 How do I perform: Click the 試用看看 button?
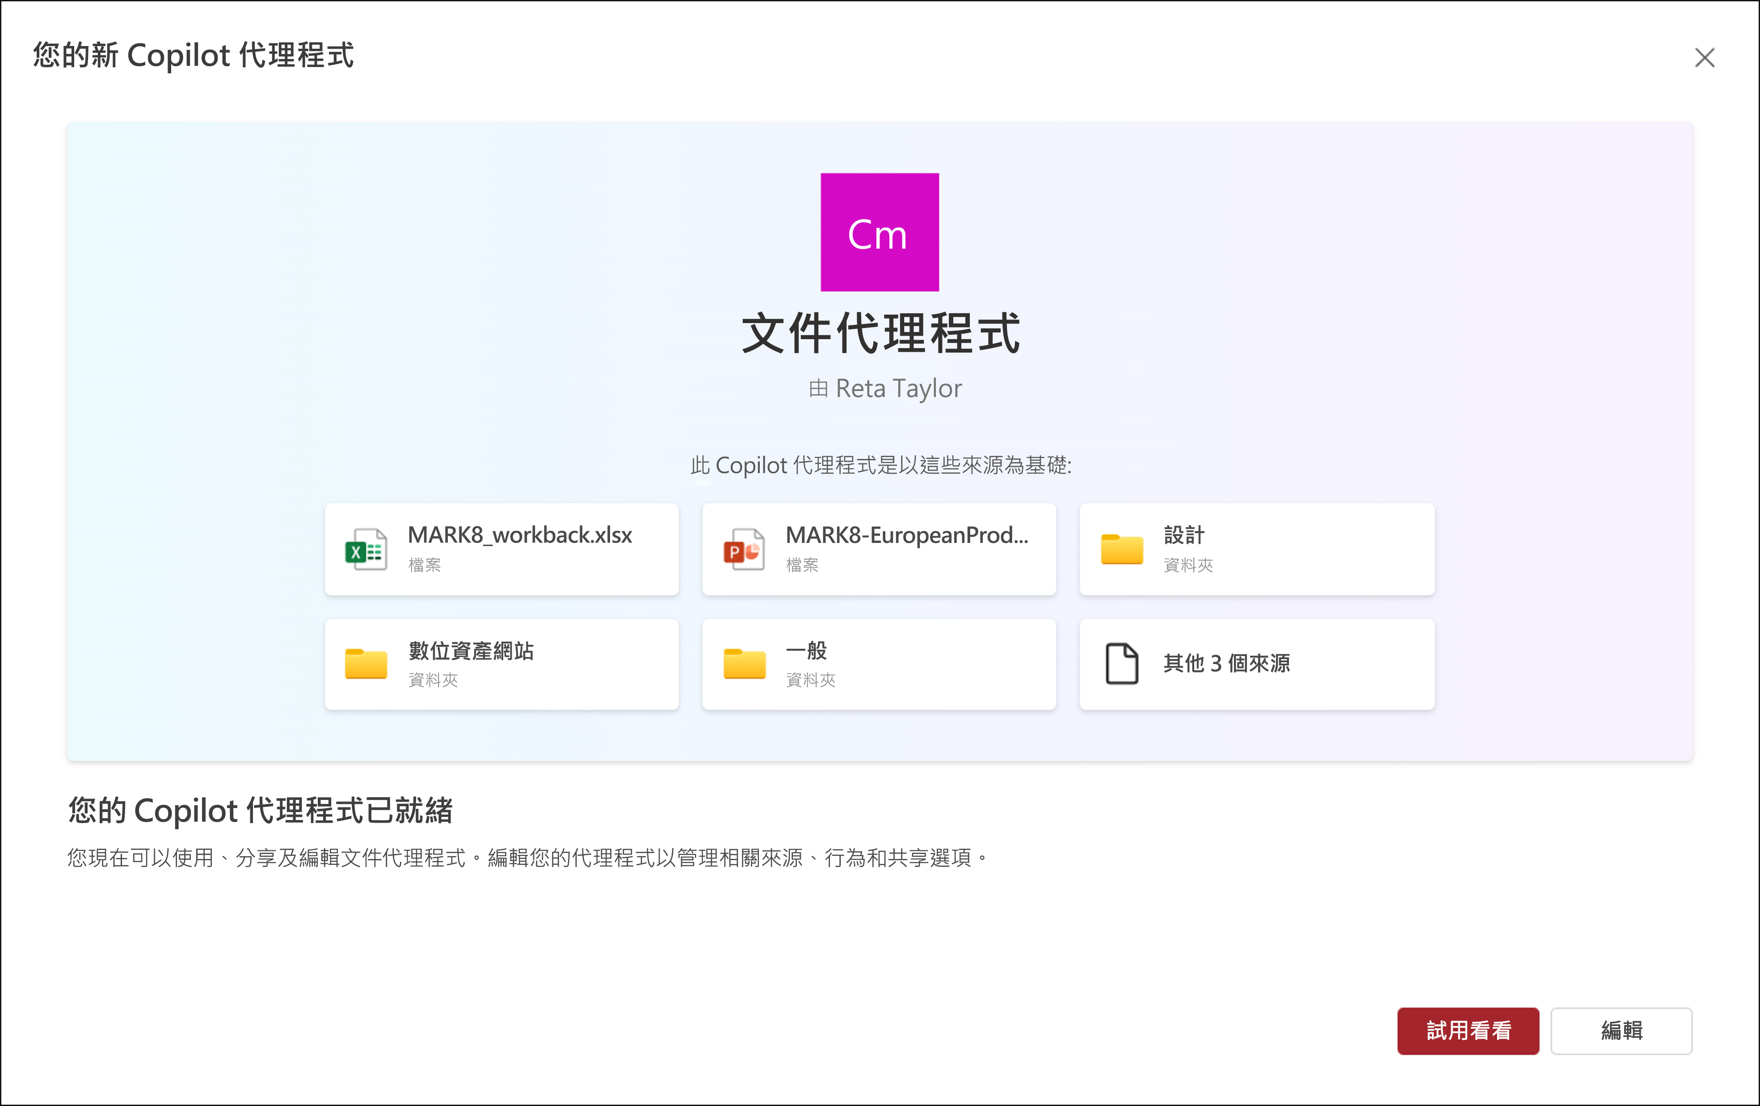click(x=1468, y=1031)
